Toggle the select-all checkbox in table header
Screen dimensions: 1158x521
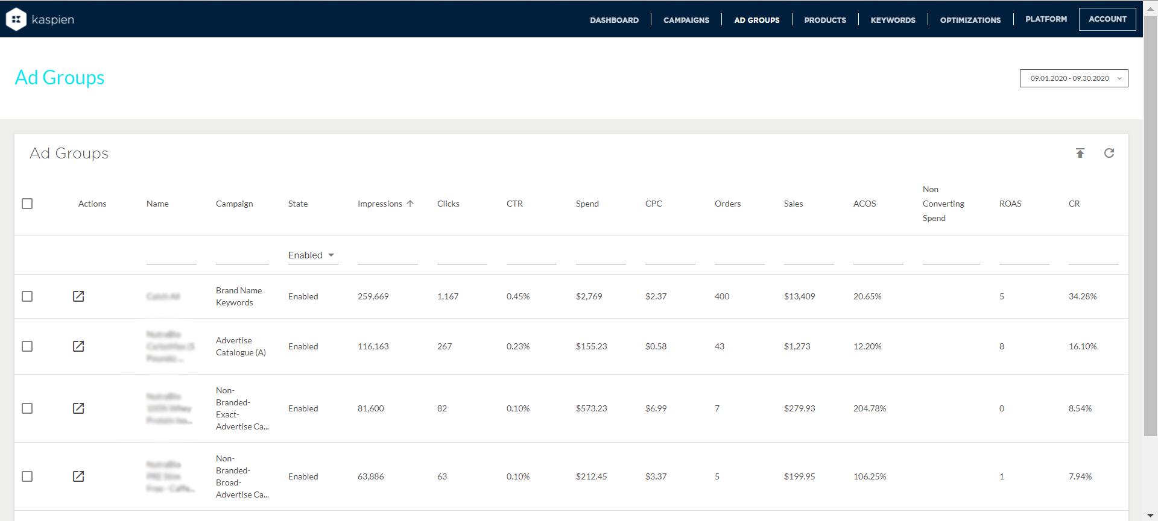coord(27,204)
